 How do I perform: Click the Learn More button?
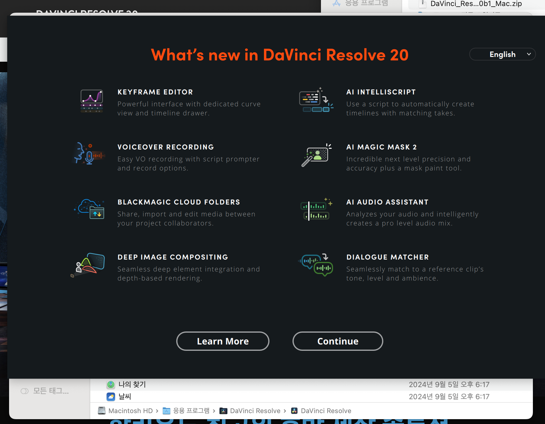pos(223,341)
